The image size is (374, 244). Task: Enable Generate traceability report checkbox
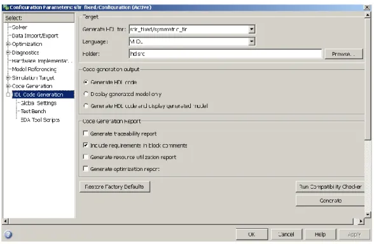[85, 133]
